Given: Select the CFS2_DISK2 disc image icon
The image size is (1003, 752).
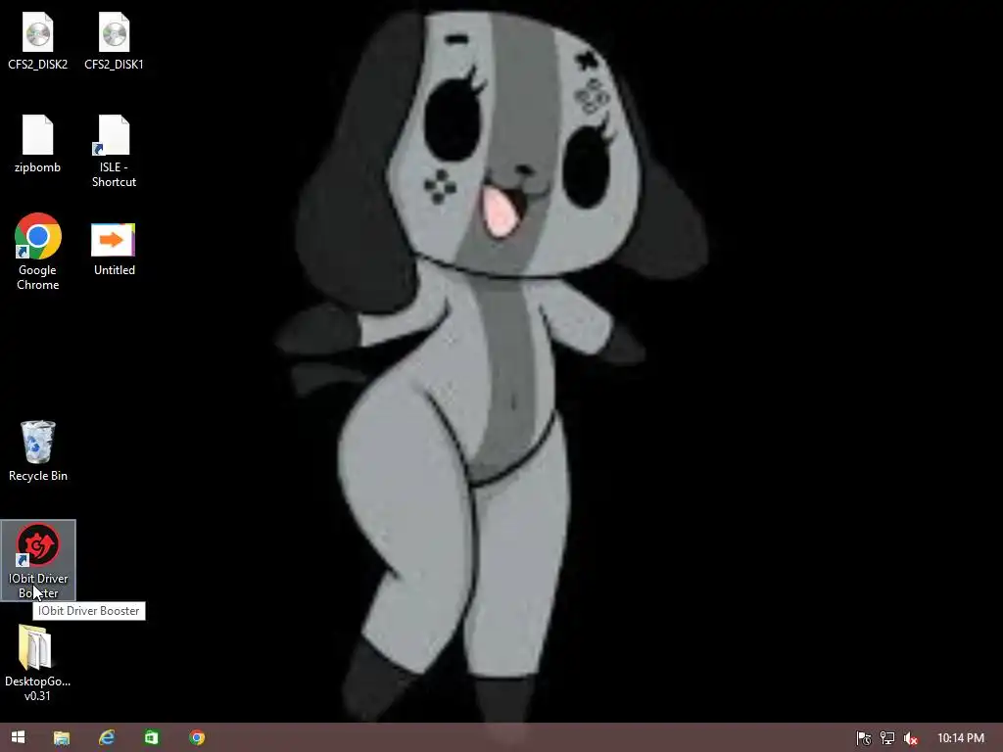Looking at the screenshot, I should (38, 32).
